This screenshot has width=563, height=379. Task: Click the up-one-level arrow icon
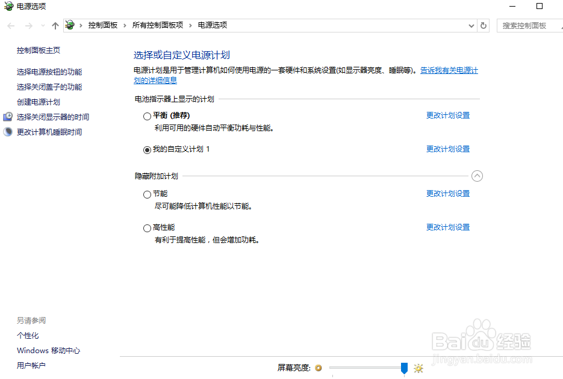click(55, 25)
